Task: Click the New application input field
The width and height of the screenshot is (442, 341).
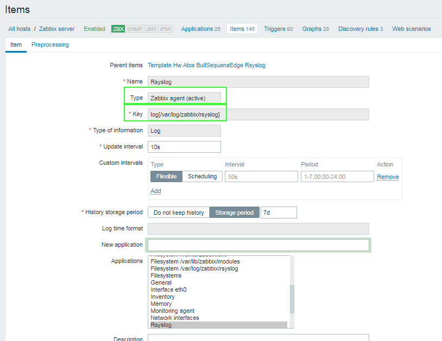Action: (x=258, y=245)
